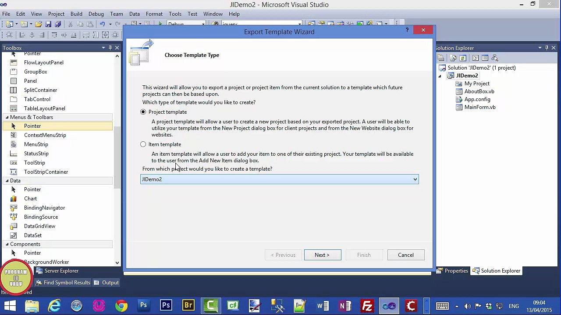Click the Undo toolbar icon
The width and height of the screenshot is (561, 315).
pos(102,24)
